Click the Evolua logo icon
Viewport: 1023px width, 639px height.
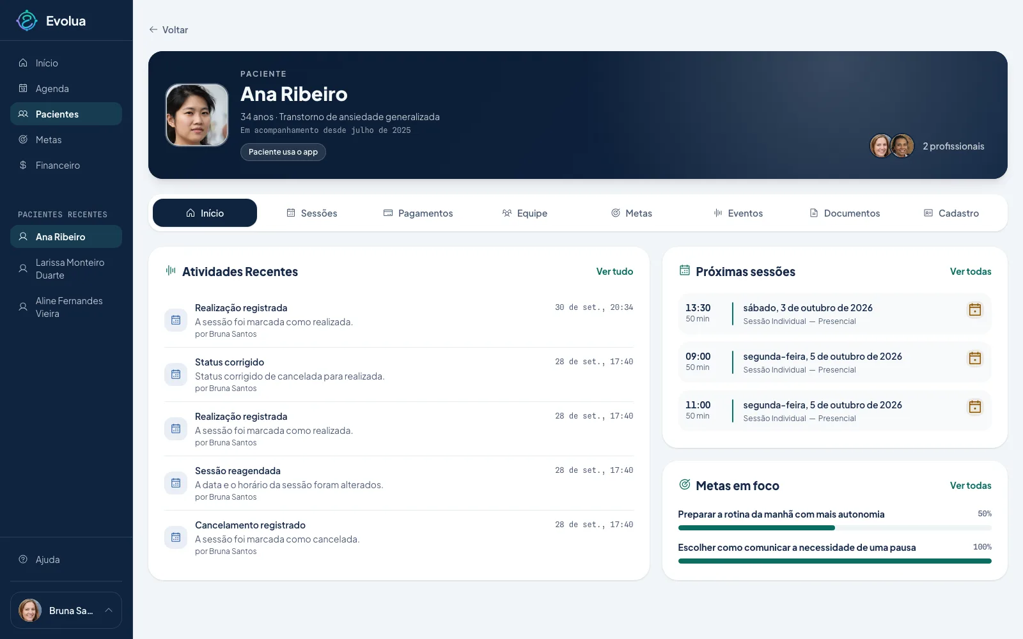pos(27,20)
